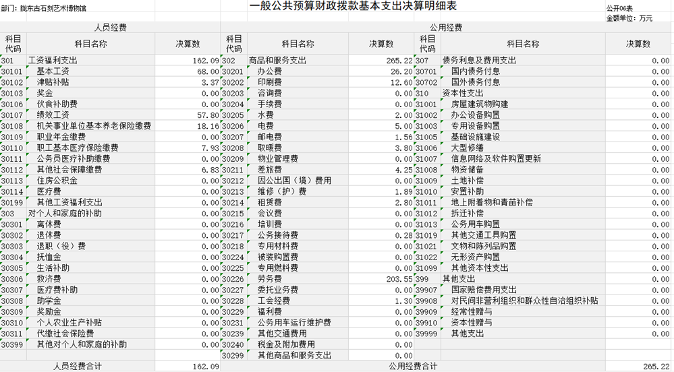
Task: Click 对民间非营利组织和群众性自治组织补贴 cell
Action: (x=523, y=301)
